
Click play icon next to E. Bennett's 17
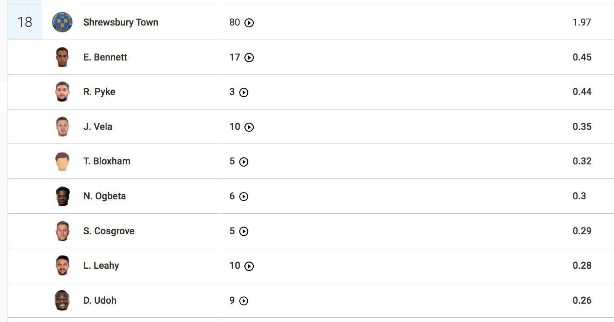(249, 57)
